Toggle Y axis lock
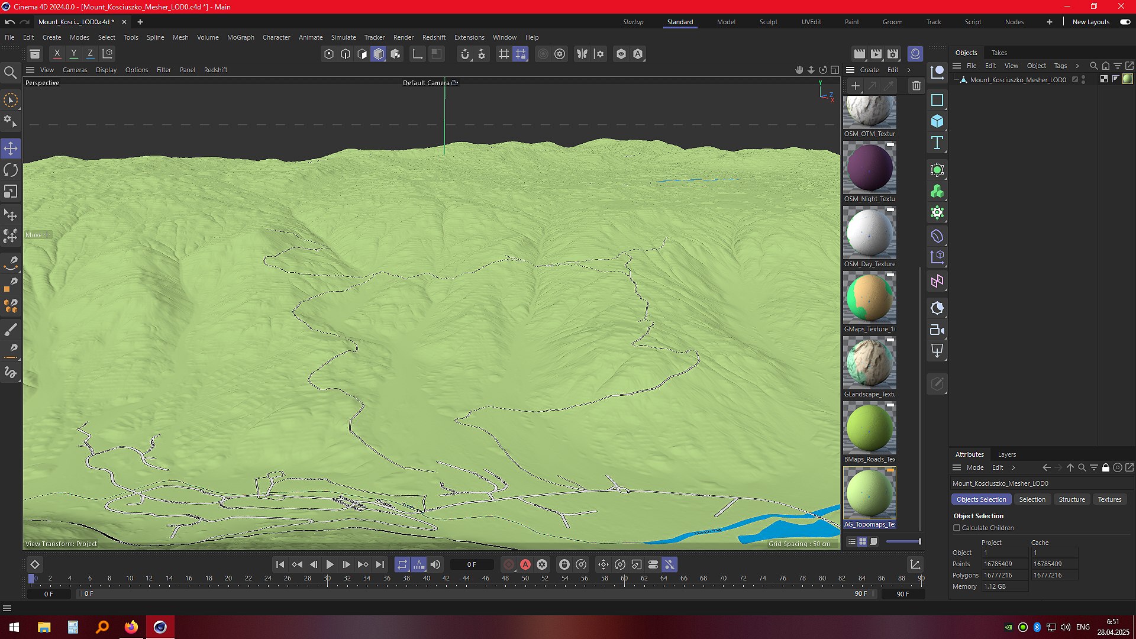The width and height of the screenshot is (1136, 639). [74, 54]
